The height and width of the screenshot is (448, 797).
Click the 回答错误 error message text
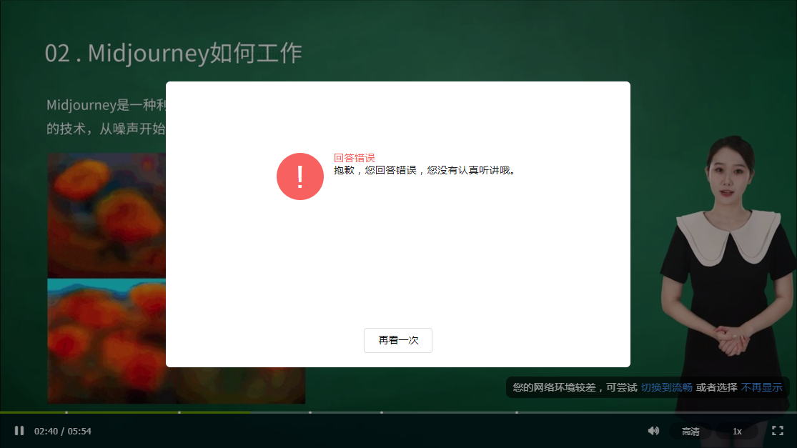[355, 157]
